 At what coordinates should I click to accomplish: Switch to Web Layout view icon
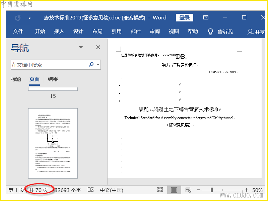click(x=188, y=190)
